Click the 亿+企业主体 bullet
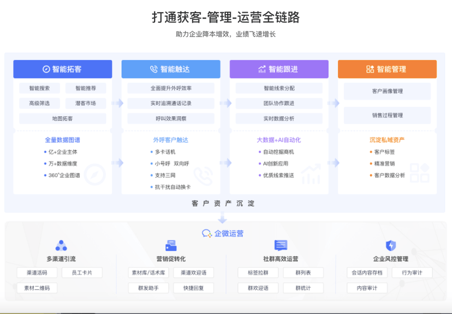The image size is (452, 314). [61, 152]
